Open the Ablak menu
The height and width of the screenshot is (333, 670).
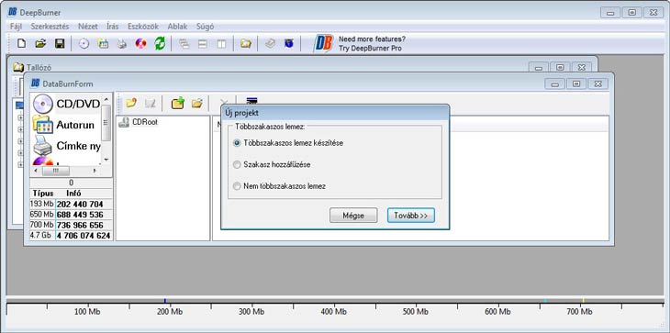click(177, 27)
